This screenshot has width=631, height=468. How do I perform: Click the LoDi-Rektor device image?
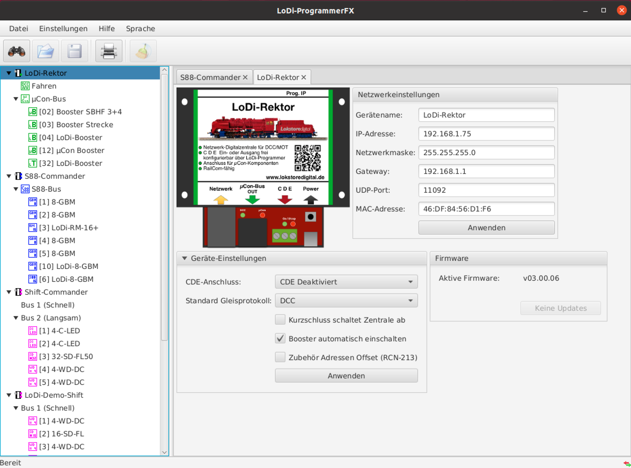pyautogui.click(x=263, y=167)
